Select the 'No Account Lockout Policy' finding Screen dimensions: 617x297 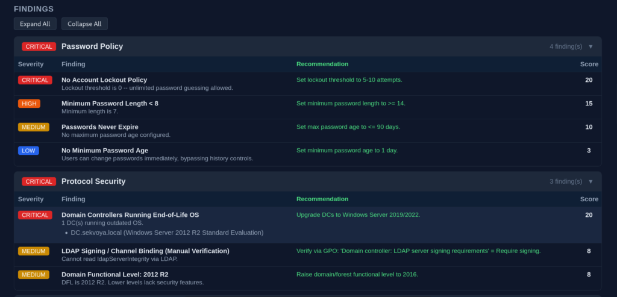(x=104, y=80)
